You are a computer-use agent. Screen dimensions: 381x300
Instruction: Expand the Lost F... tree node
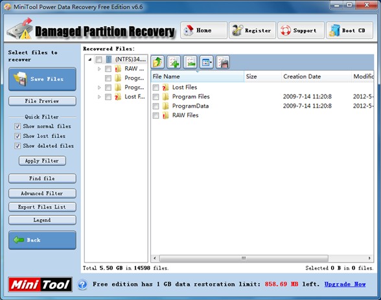pyautogui.click(x=99, y=97)
